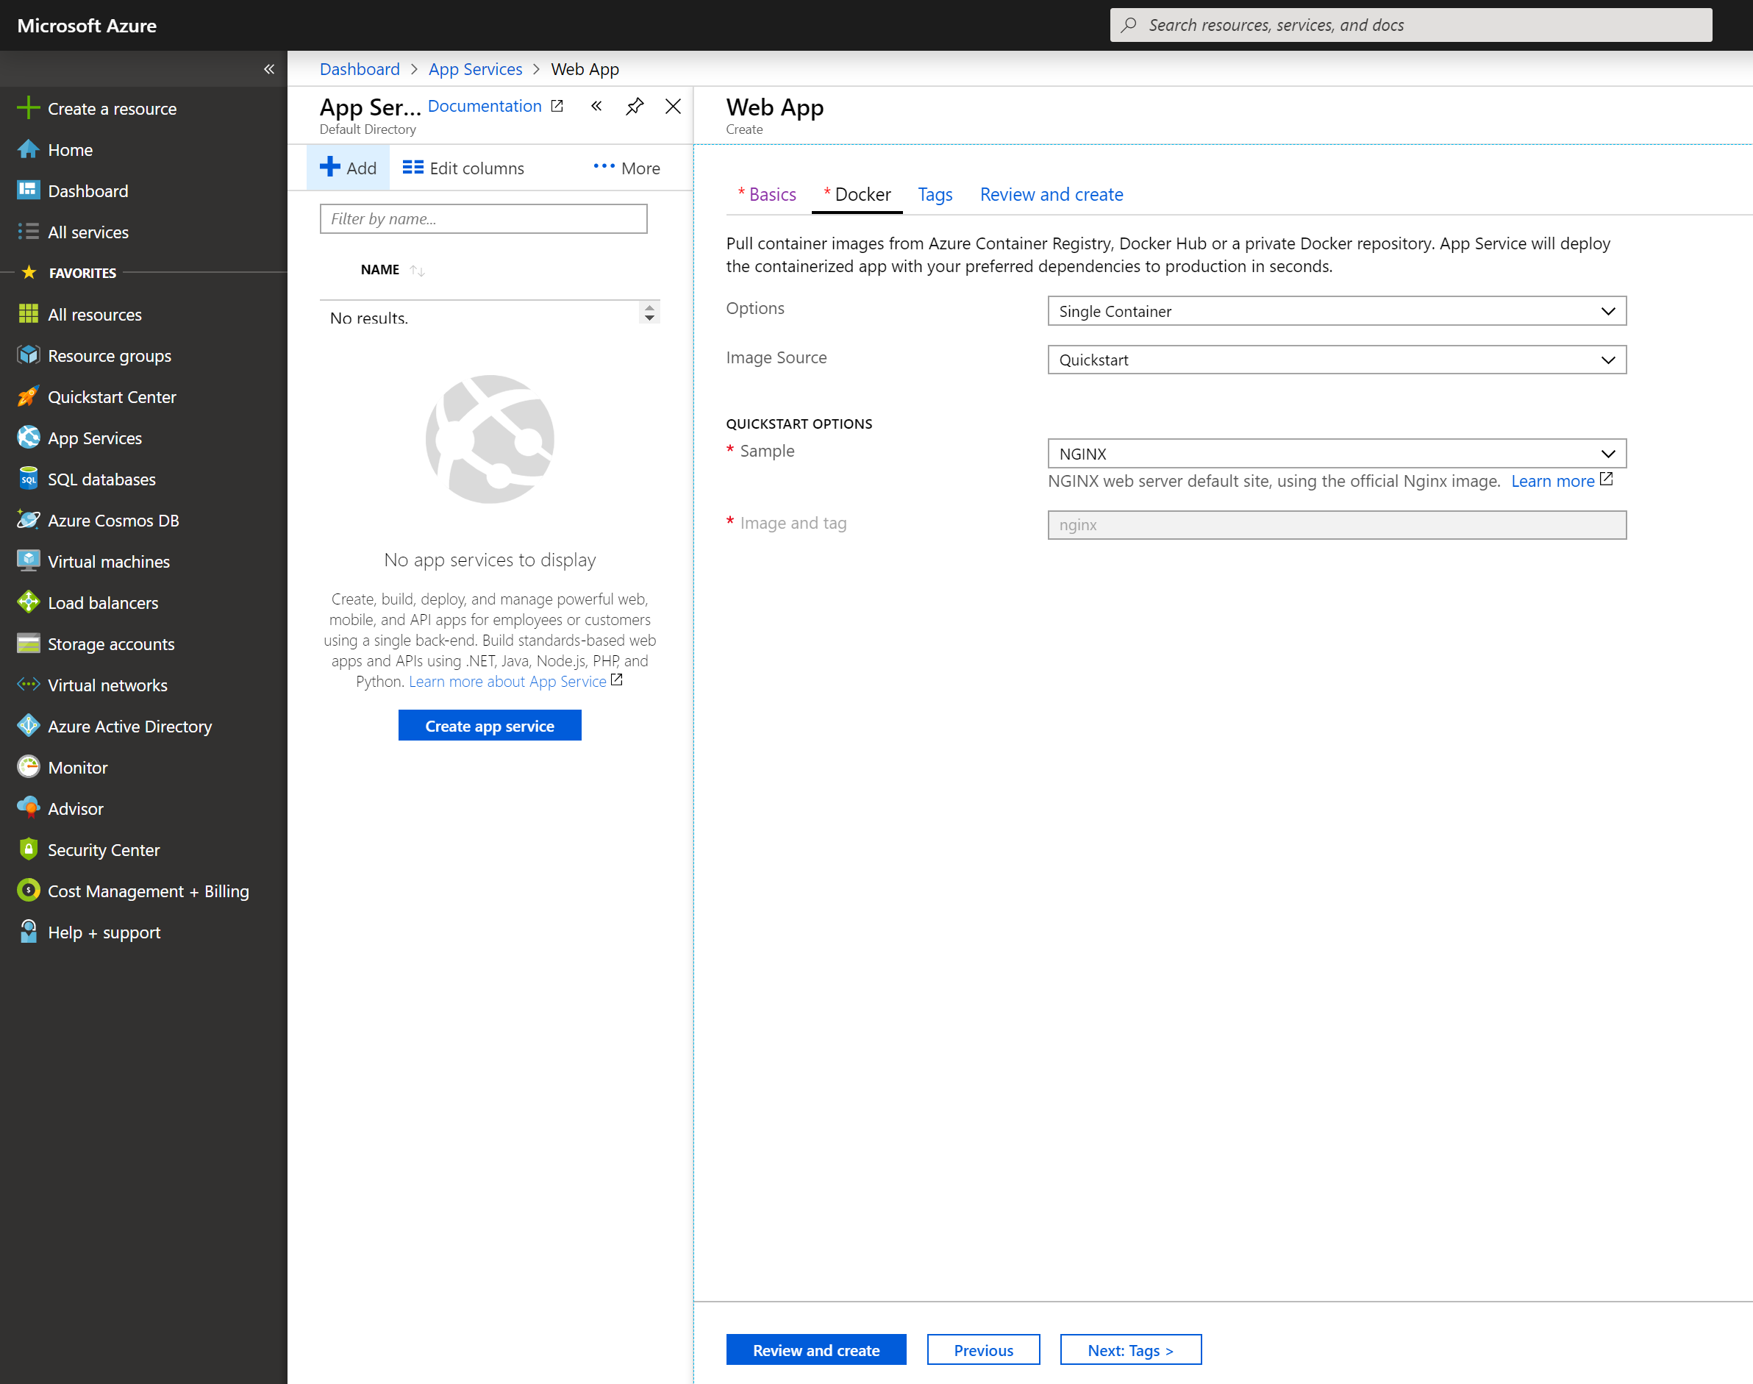Click the Filter by name input field
The image size is (1753, 1384).
tap(484, 218)
